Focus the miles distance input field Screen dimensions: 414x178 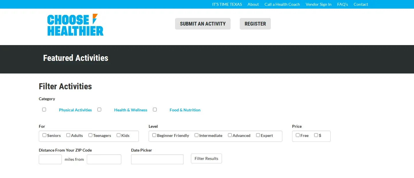point(50,159)
